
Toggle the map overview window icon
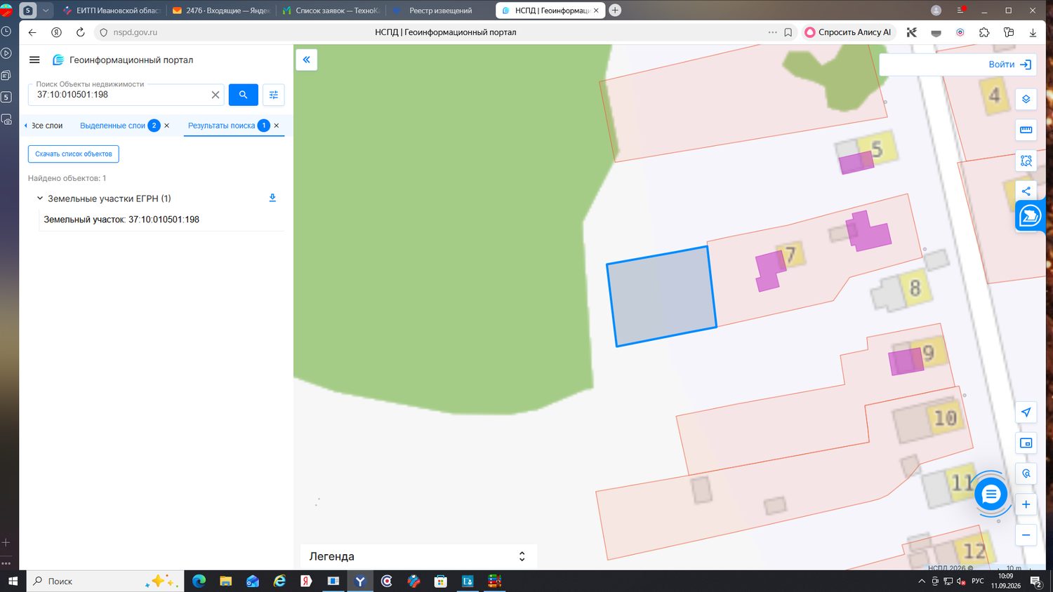(x=1026, y=443)
